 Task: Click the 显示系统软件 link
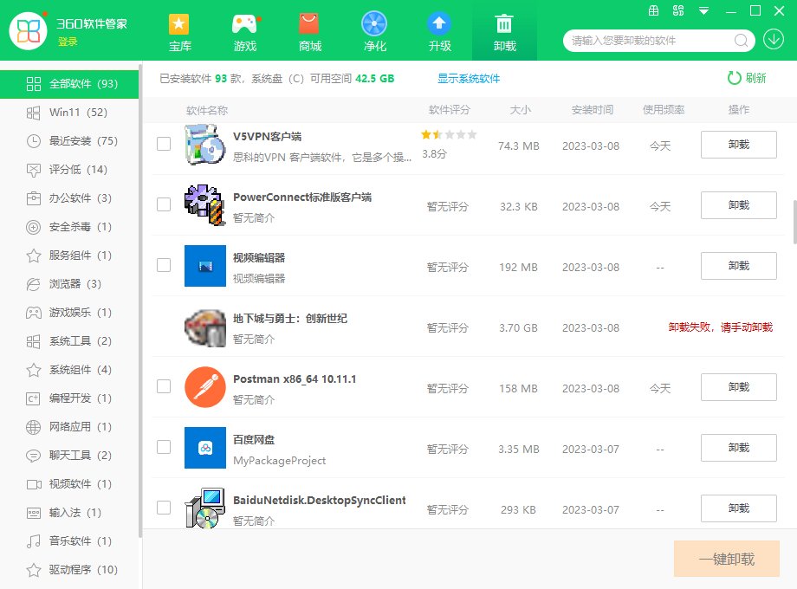[469, 78]
